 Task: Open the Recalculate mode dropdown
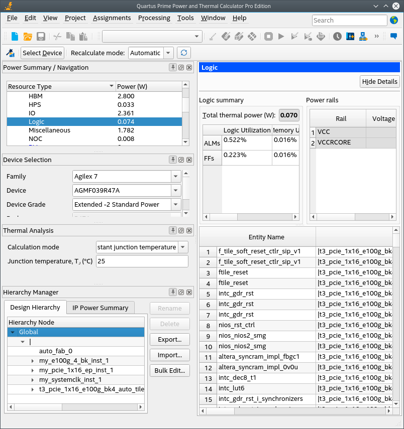pos(168,53)
